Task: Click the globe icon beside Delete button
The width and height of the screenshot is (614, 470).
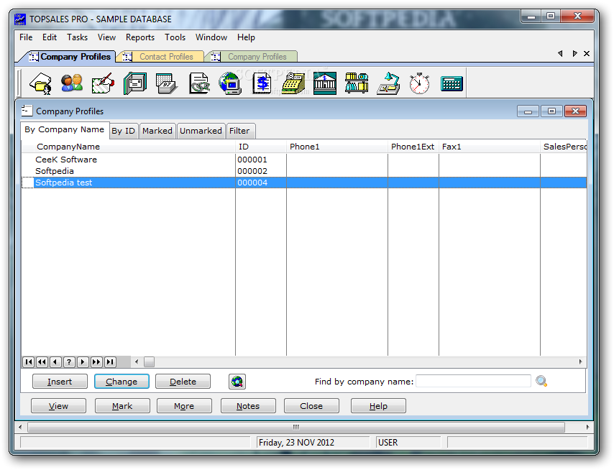Action: click(x=237, y=382)
